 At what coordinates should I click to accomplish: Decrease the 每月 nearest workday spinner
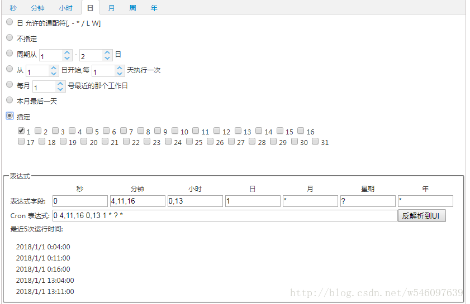click(60, 89)
